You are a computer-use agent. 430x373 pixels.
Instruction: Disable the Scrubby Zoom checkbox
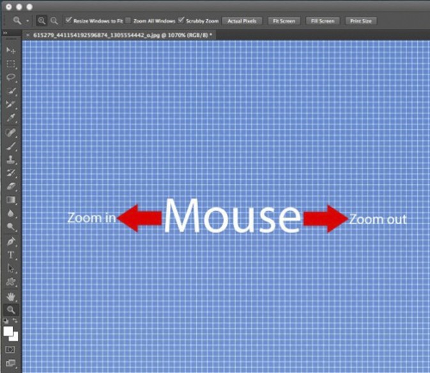tap(181, 21)
